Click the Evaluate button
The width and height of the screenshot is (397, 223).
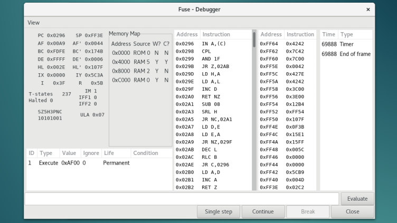click(357, 199)
